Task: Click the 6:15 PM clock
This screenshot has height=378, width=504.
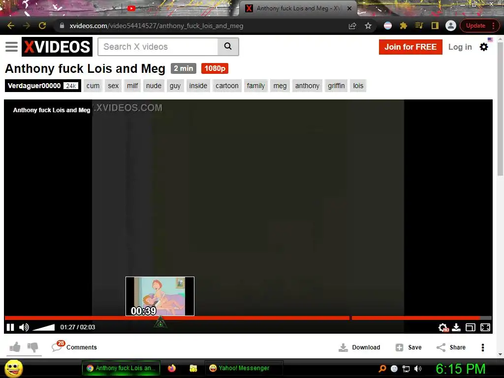Action: click(x=461, y=369)
